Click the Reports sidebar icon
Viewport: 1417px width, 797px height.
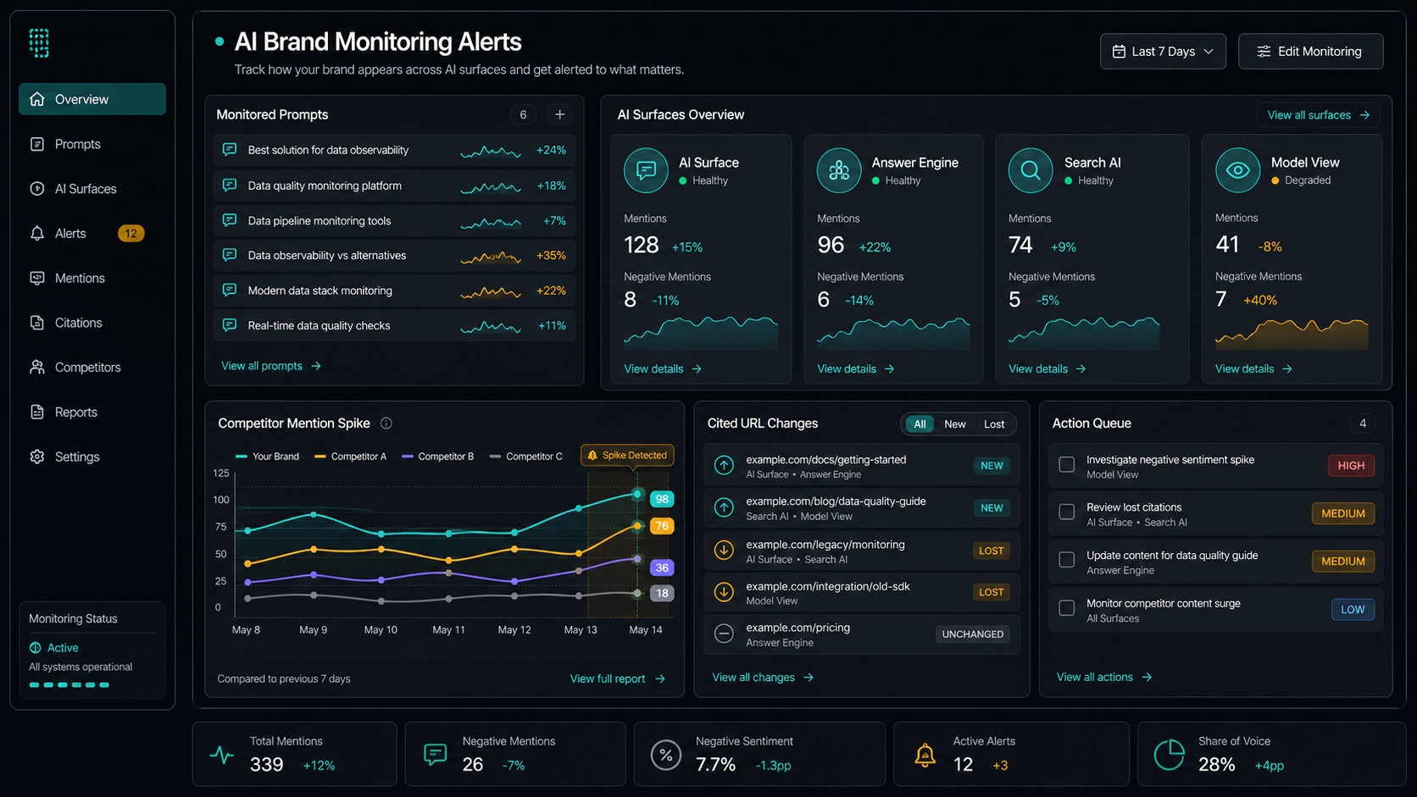(37, 412)
